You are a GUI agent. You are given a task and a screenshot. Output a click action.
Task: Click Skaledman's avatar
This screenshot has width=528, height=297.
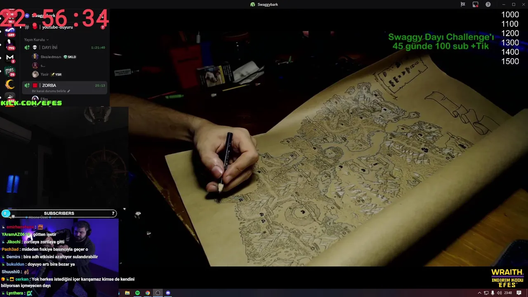35,57
